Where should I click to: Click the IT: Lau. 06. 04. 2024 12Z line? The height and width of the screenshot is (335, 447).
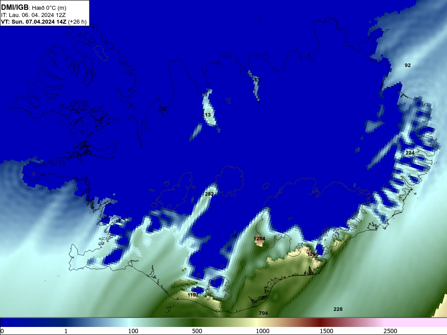click(34, 15)
